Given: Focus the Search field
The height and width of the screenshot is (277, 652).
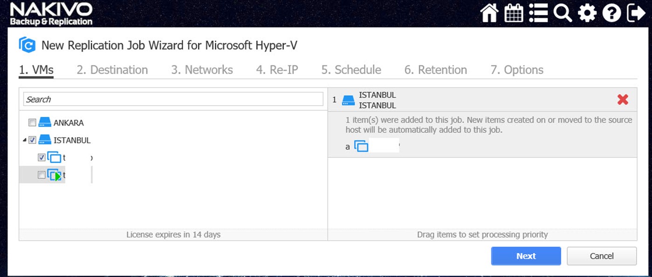Looking at the screenshot, I should 173,99.
